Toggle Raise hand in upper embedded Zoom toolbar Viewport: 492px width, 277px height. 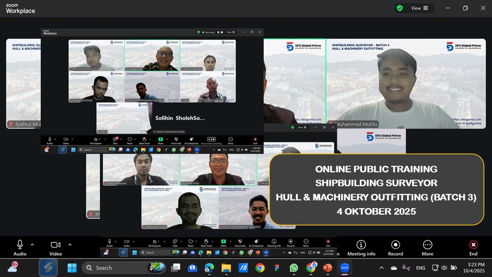(x=144, y=140)
